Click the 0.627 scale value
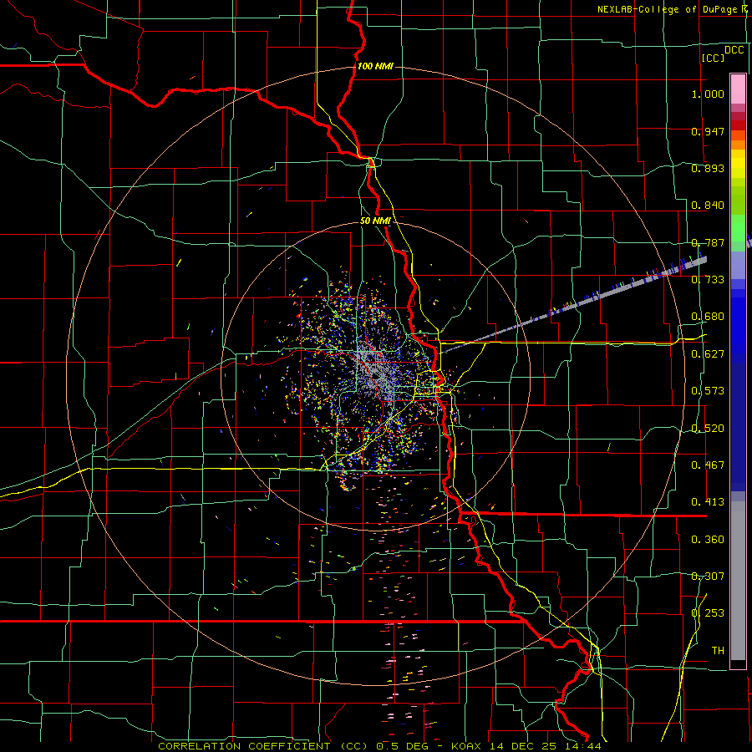752x752 pixels. 708,354
